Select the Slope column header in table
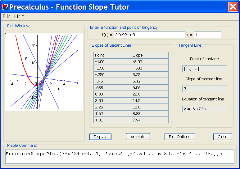This screenshot has width=240, height=169. pyautogui.click(x=150, y=55)
